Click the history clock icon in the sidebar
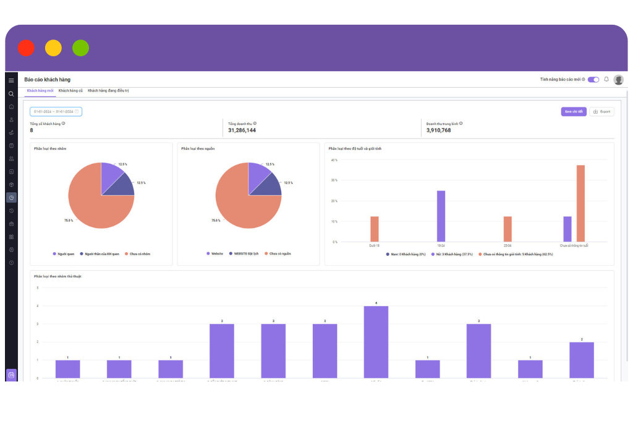 [11, 210]
